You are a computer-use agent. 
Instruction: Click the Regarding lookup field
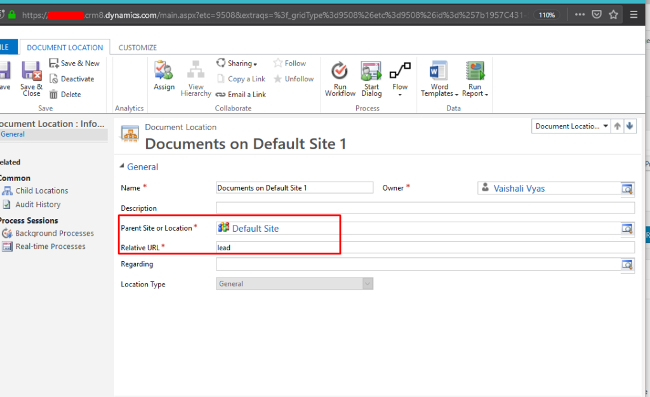[x=418, y=264]
